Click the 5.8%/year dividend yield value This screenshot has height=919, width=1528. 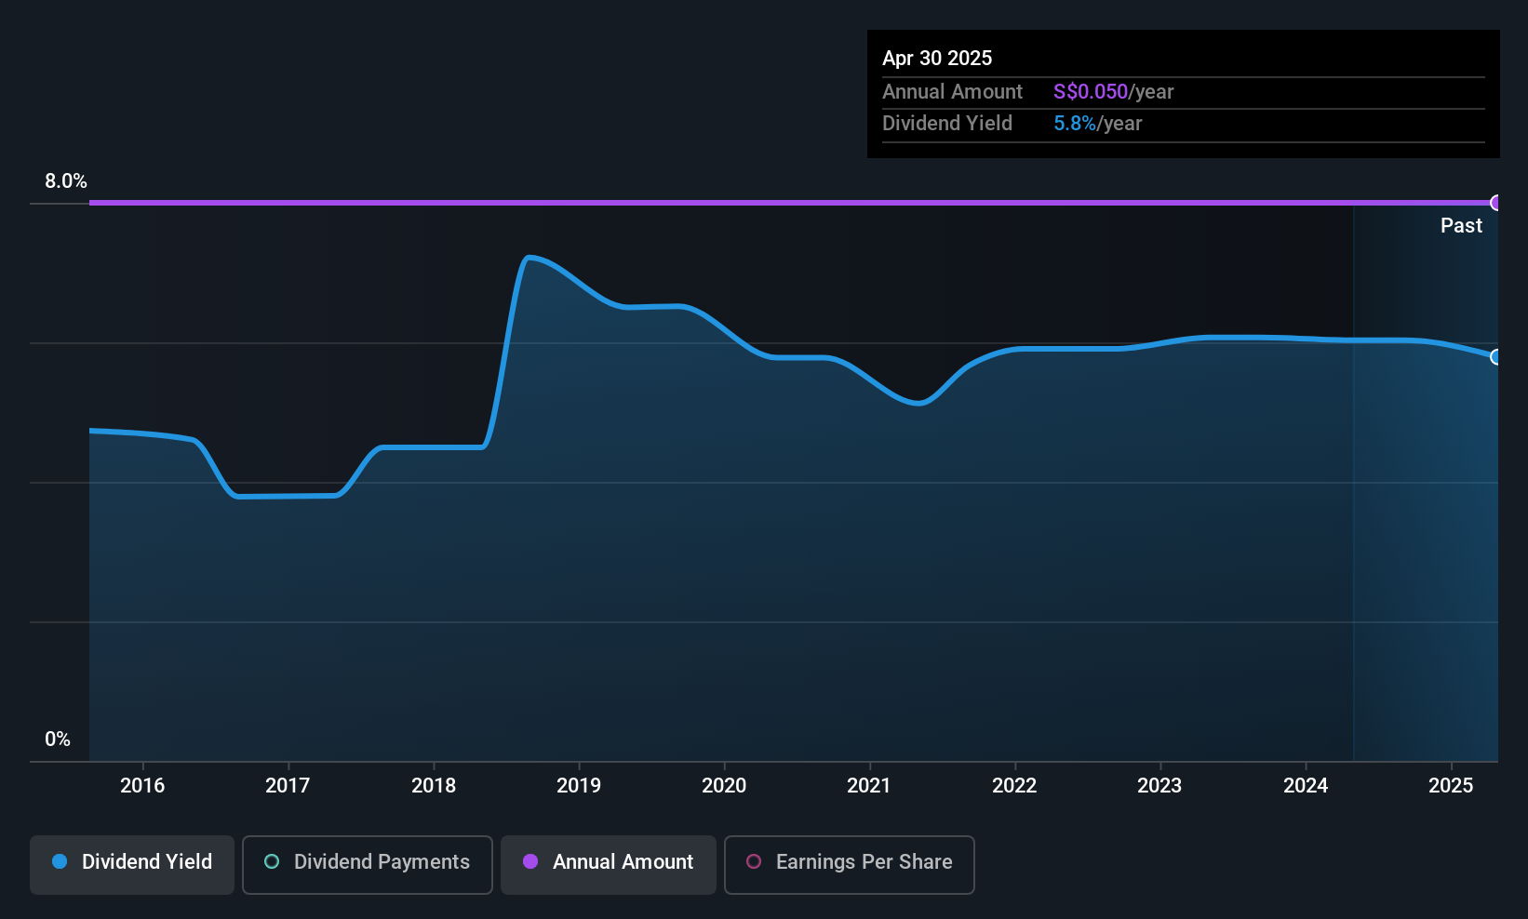(x=1097, y=124)
